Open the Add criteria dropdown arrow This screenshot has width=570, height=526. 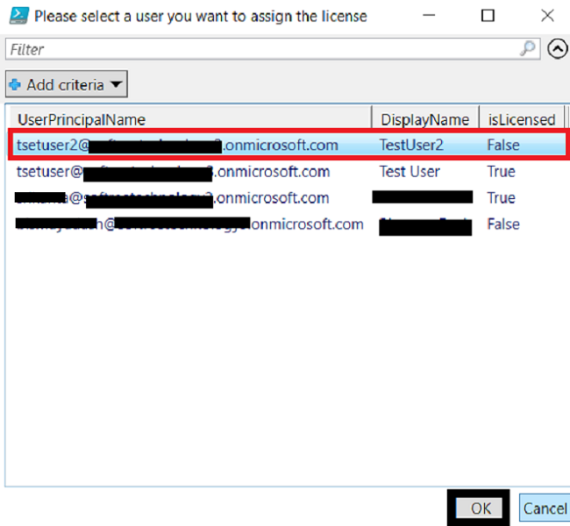[116, 84]
